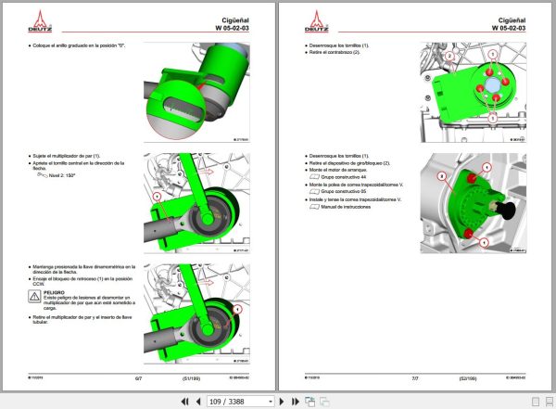Click the DEUTZ logo on right page
The height and width of the screenshot is (409, 556).
coord(316,21)
